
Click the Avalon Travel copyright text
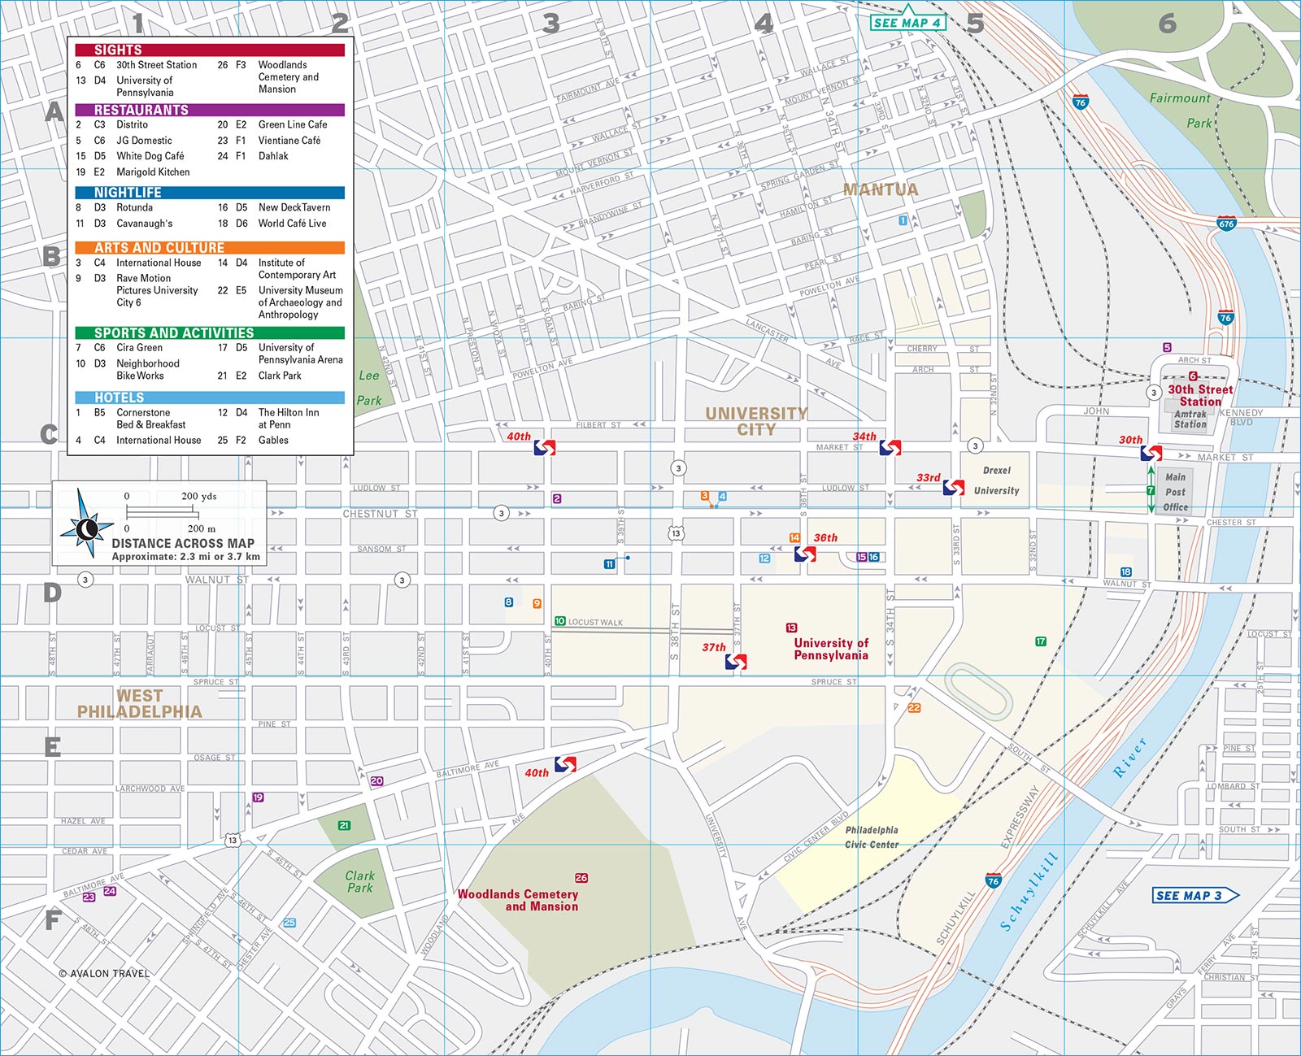click(x=104, y=973)
